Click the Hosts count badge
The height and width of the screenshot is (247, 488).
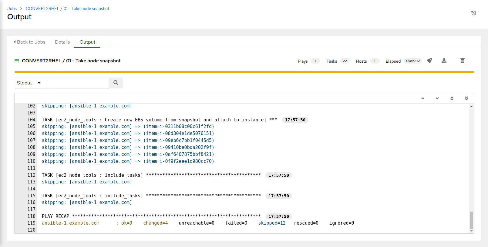coord(375,61)
